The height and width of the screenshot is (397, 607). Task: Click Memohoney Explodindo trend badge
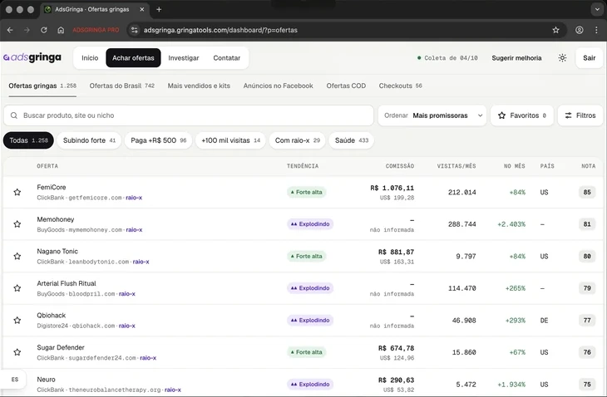(x=310, y=223)
